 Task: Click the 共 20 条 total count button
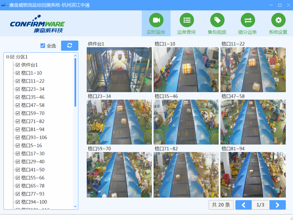(x=221, y=205)
